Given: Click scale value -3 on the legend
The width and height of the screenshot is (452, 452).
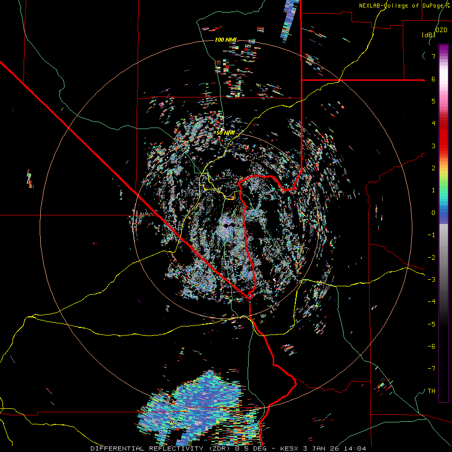Looking at the screenshot, I should 431,280.
